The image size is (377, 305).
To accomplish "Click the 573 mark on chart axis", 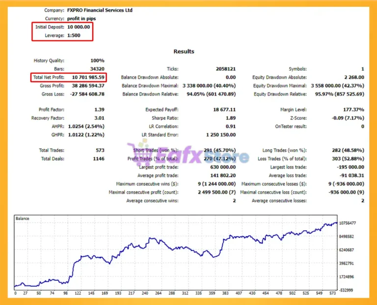I will pyautogui.click(x=332, y=293).
